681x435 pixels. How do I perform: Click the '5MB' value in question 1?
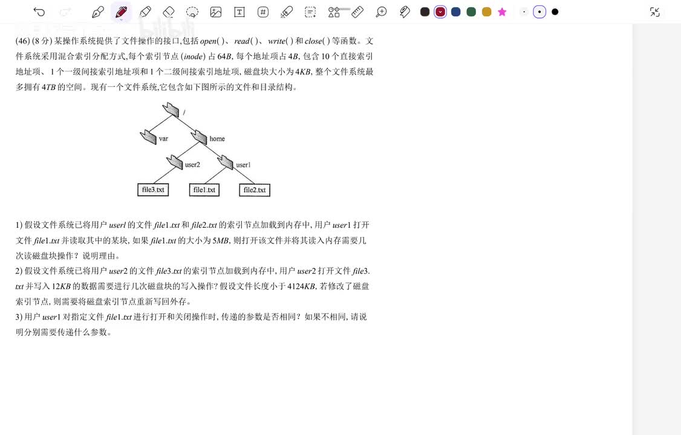click(221, 240)
